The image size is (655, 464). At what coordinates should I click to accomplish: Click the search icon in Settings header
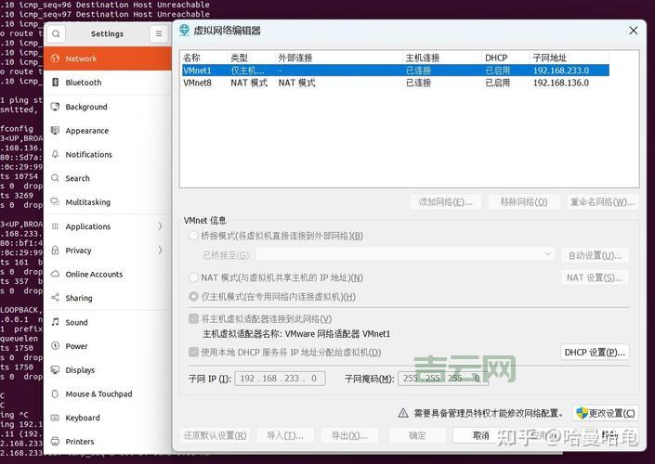coord(56,33)
